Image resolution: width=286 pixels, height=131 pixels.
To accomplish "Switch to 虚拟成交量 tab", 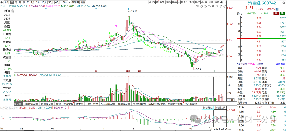I will click(x=47, y=104).
